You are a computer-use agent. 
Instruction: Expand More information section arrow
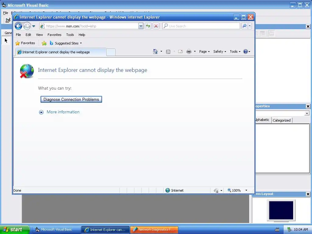click(x=41, y=112)
